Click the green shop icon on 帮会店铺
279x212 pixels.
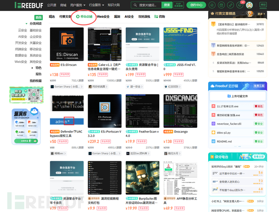78,17
